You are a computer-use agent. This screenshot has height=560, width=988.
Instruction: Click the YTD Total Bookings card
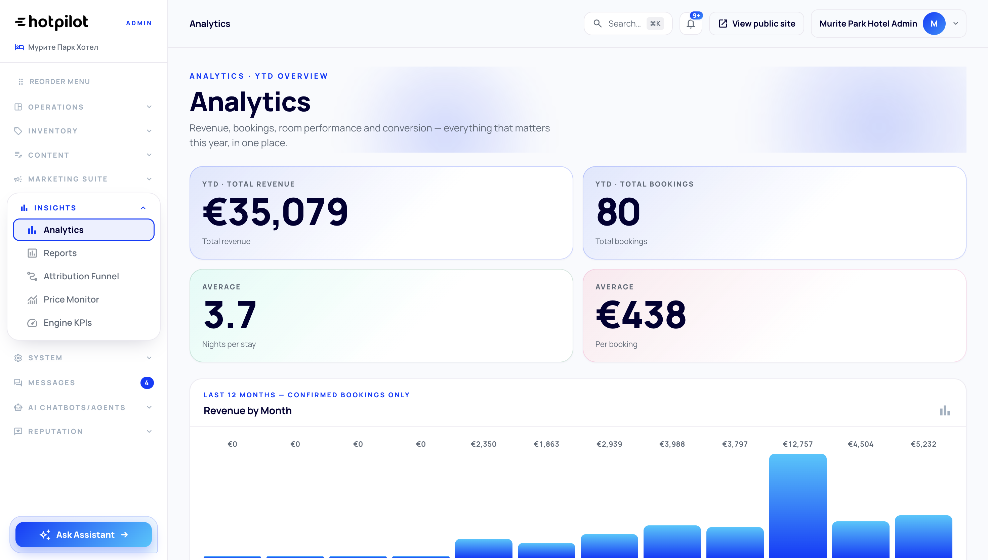point(774,213)
